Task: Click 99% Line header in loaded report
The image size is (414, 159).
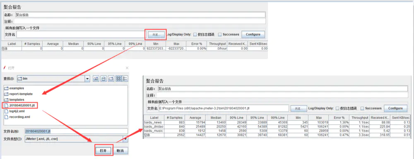Action: (x=277, y=118)
